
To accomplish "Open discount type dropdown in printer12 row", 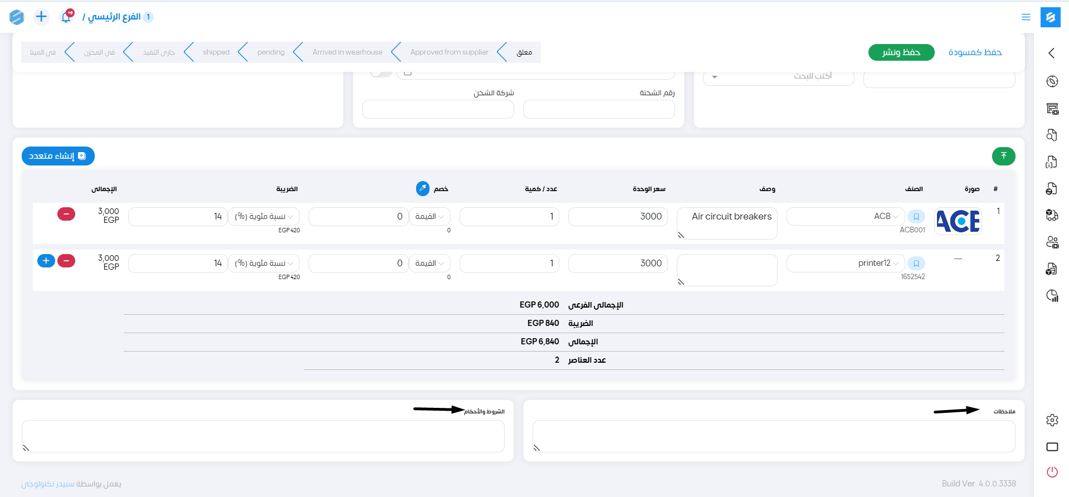I will tap(429, 264).
